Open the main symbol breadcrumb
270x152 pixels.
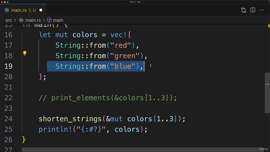pos(58,20)
